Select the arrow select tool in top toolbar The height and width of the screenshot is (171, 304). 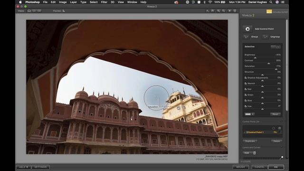pyautogui.click(x=208, y=11)
